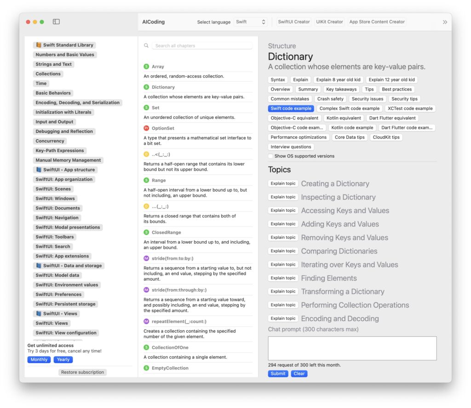The width and height of the screenshot is (471, 408).
Task: Click the Core Data tips button
Action: [350, 137]
